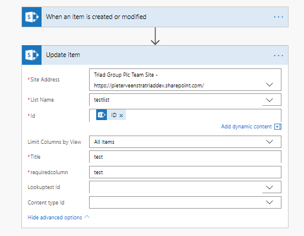This screenshot has width=304, height=236.
Task: Click the testlist value text
Action: 102,100
